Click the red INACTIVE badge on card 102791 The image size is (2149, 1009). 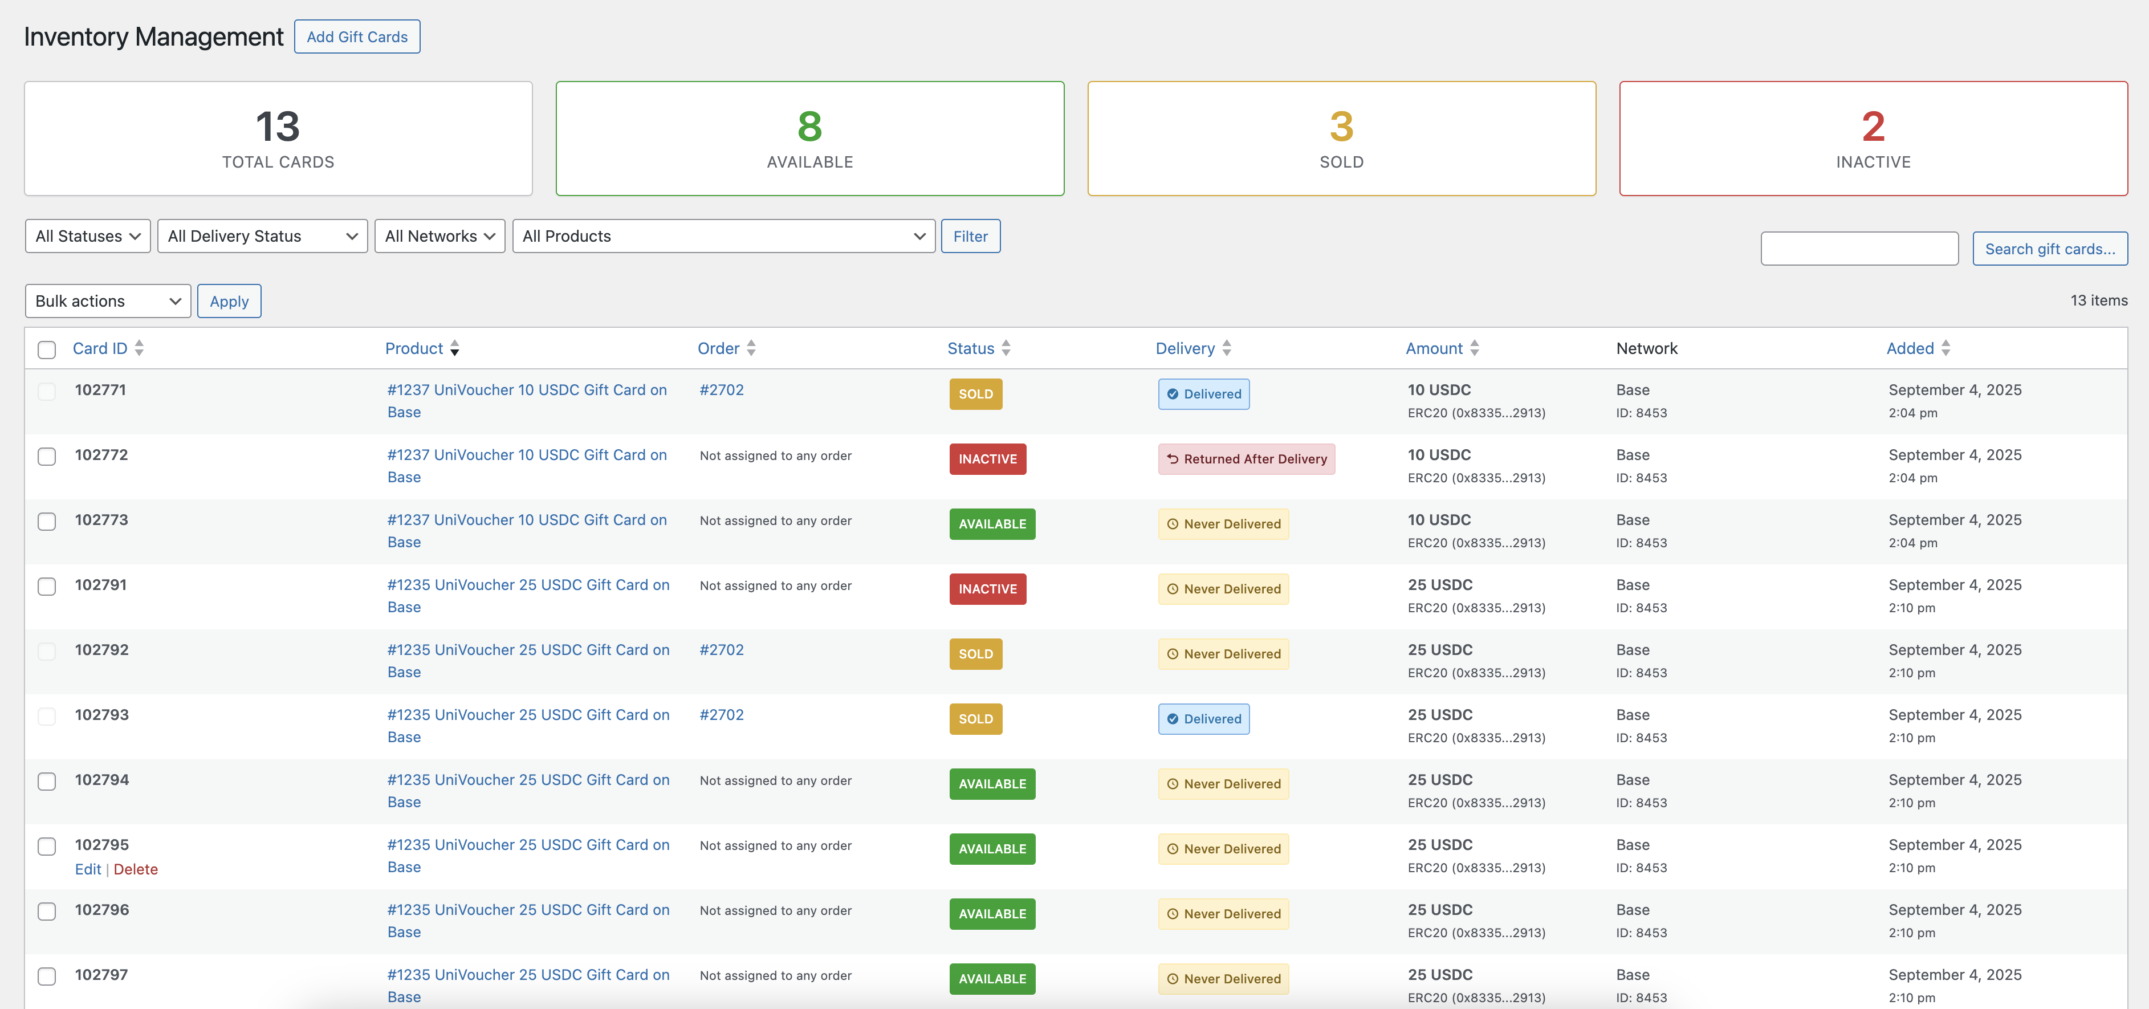(x=987, y=589)
